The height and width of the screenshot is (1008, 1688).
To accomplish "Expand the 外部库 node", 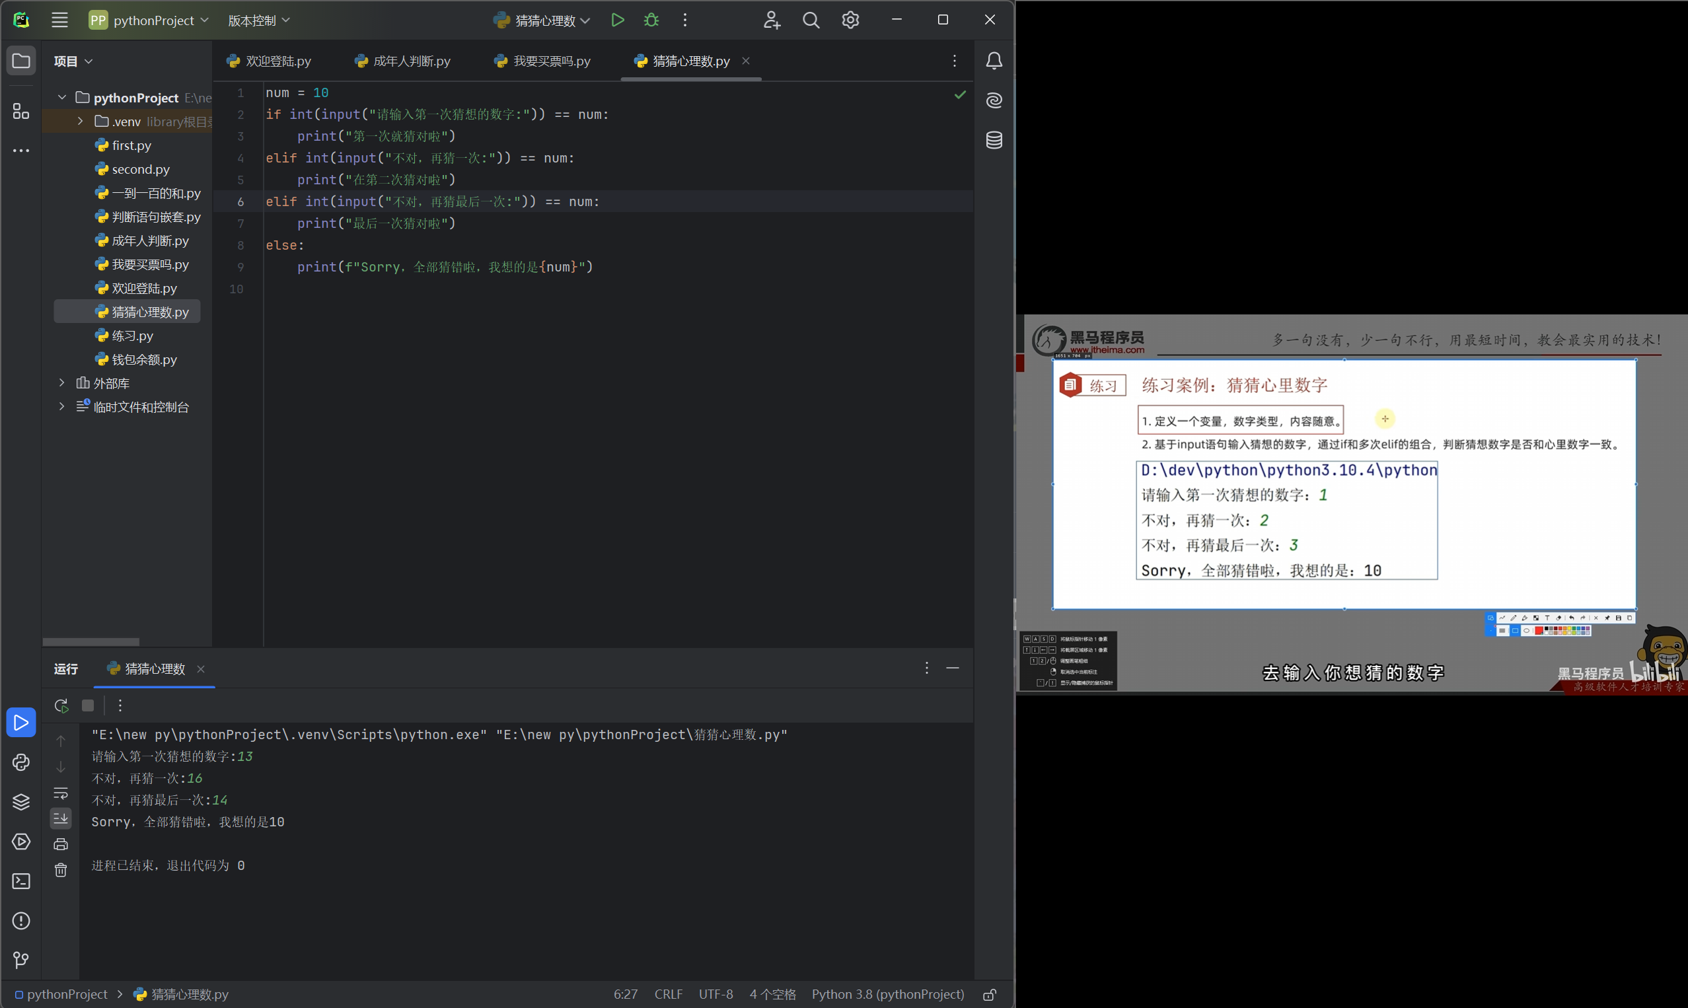I will click(x=62, y=383).
